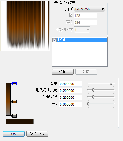This screenshot has width=123, height=141.
Task: Click the 密度 slider handle
Action: click(x=111, y=83)
